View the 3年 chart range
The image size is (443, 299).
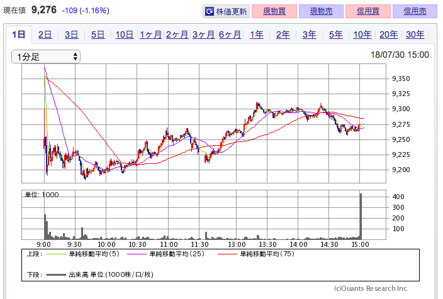point(310,35)
